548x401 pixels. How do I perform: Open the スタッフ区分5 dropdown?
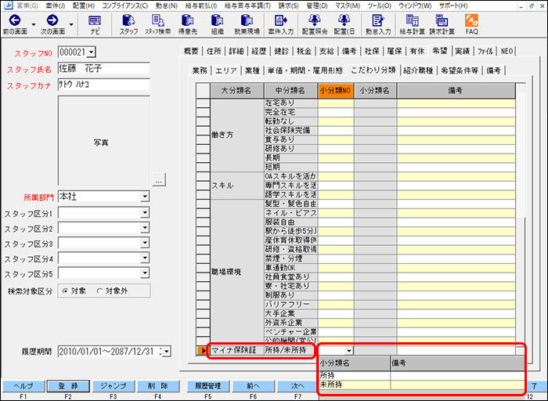[145, 273]
